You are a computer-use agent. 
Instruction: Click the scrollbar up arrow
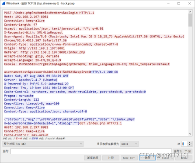[x=190, y=12]
